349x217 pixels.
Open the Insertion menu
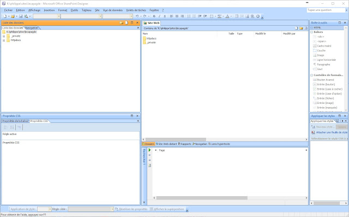tap(49, 10)
